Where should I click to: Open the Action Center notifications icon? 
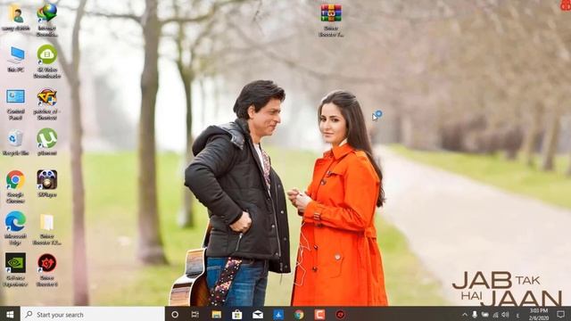click(x=560, y=314)
